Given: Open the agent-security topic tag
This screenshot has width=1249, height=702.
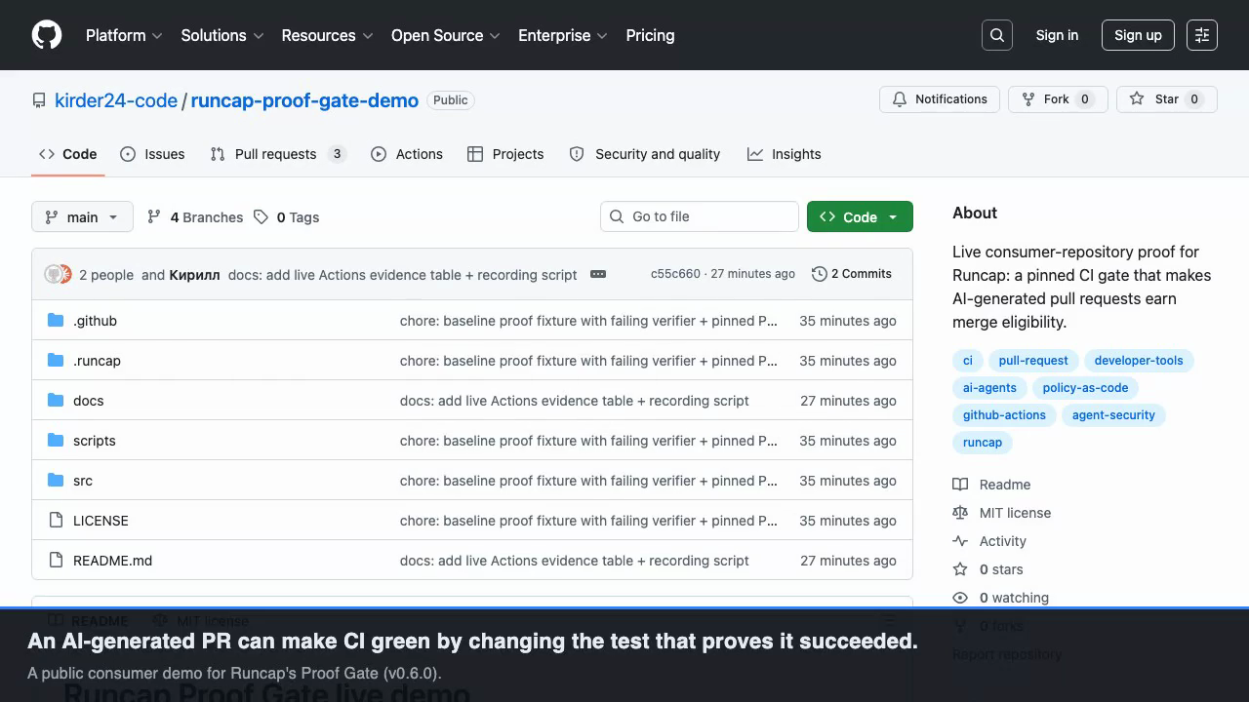Looking at the screenshot, I should click(1113, 415).
